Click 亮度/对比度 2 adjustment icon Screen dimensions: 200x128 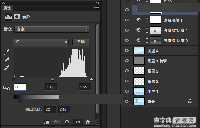139,40
